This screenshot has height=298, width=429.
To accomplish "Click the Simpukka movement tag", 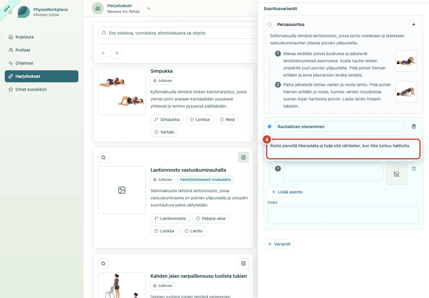I will tap(167, 119).
